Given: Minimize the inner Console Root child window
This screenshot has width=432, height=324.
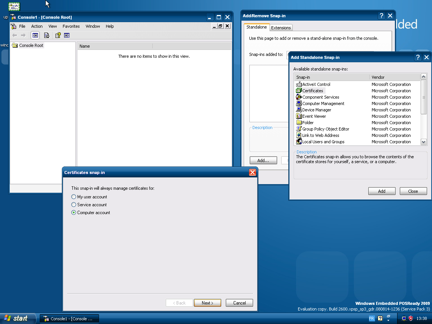Looking at the screenshot, I should [x=214, y=26].
